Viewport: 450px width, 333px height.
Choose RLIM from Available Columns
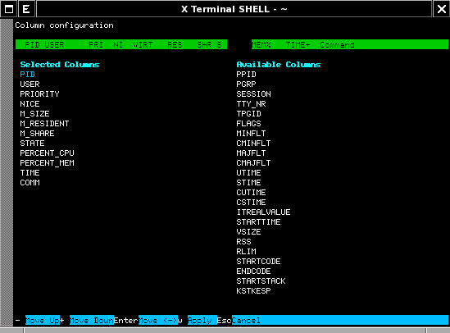(246, 251)
